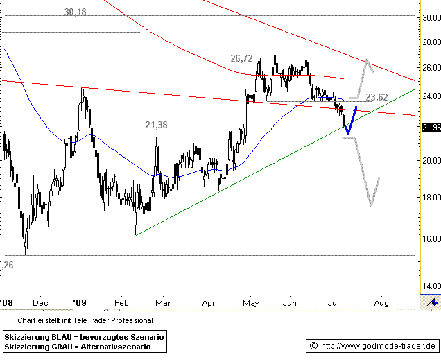The height and width of the screenshot is (364, 441).
Task: Click the Apr month label on time axis
Action: point(209,303)
